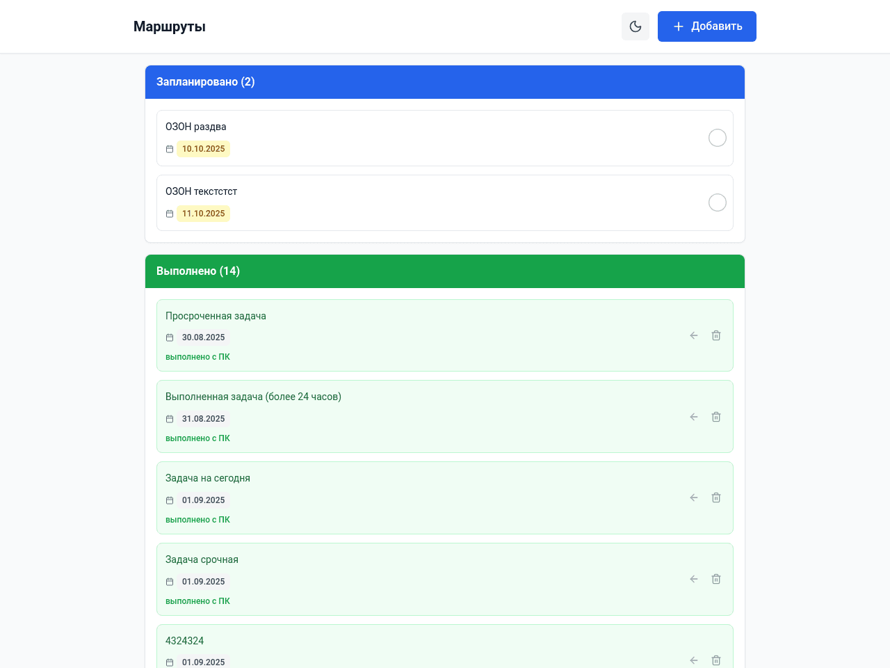Image resolution: width=890 pixels, height=668 pixels.
Task: Restore Просроченная задача with its back arrow
Action: [x=694, y=335]
